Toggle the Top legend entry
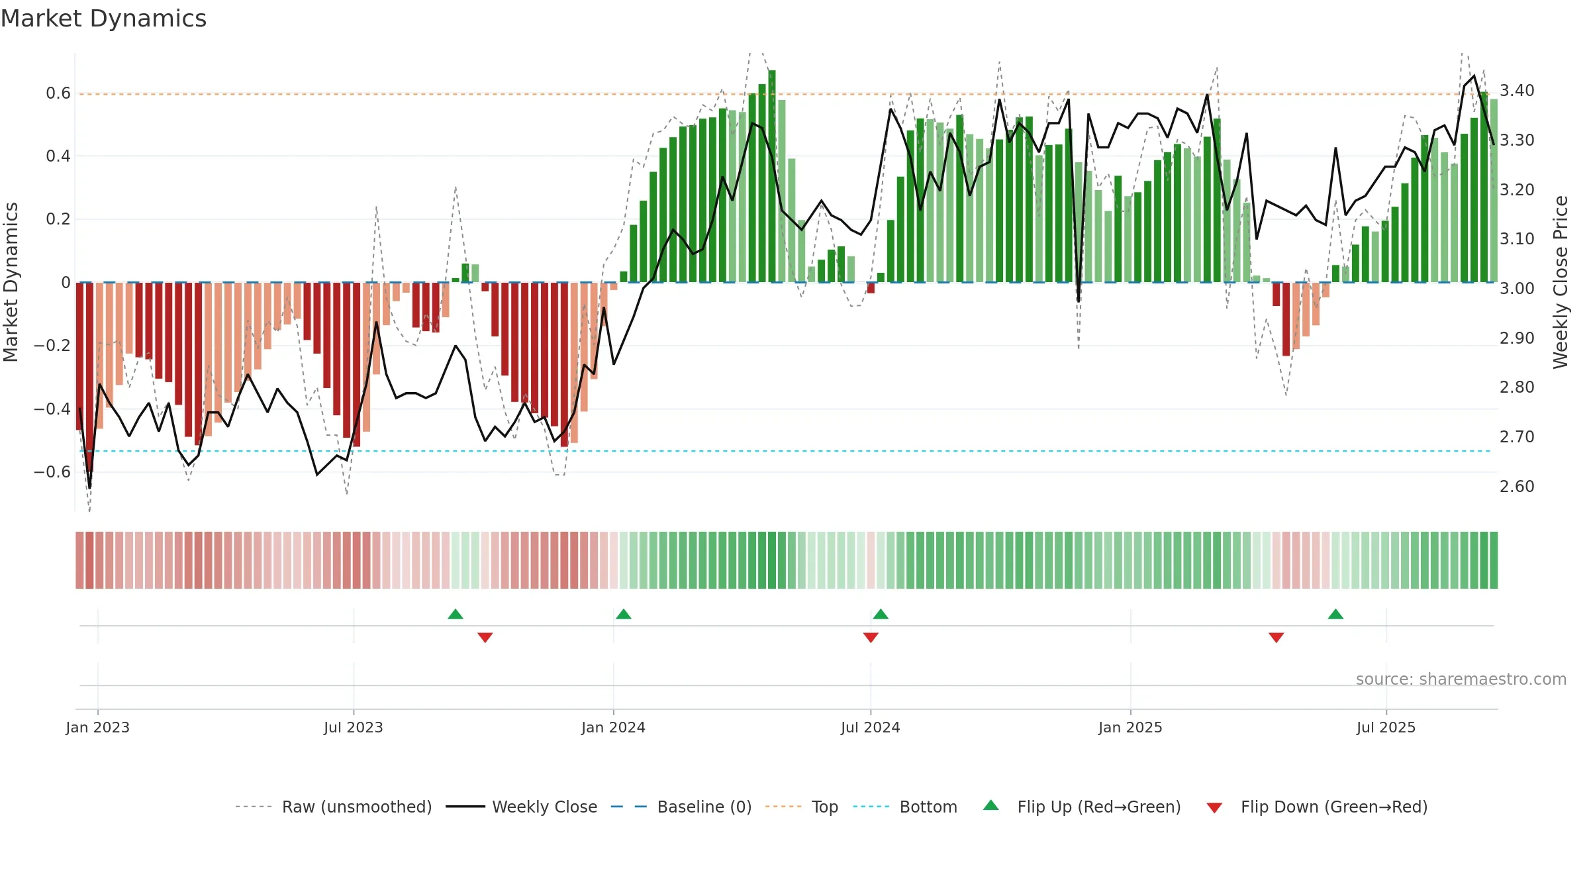The width and height of the screenshot is (1589, 894). 801,807
